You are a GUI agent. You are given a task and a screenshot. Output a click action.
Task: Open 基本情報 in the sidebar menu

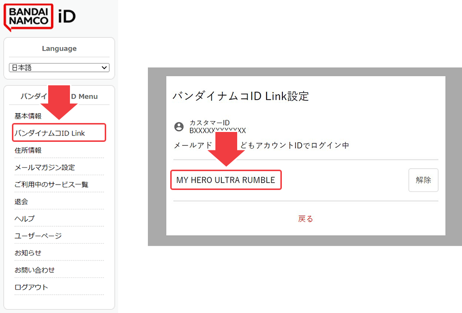coord(28,116)
